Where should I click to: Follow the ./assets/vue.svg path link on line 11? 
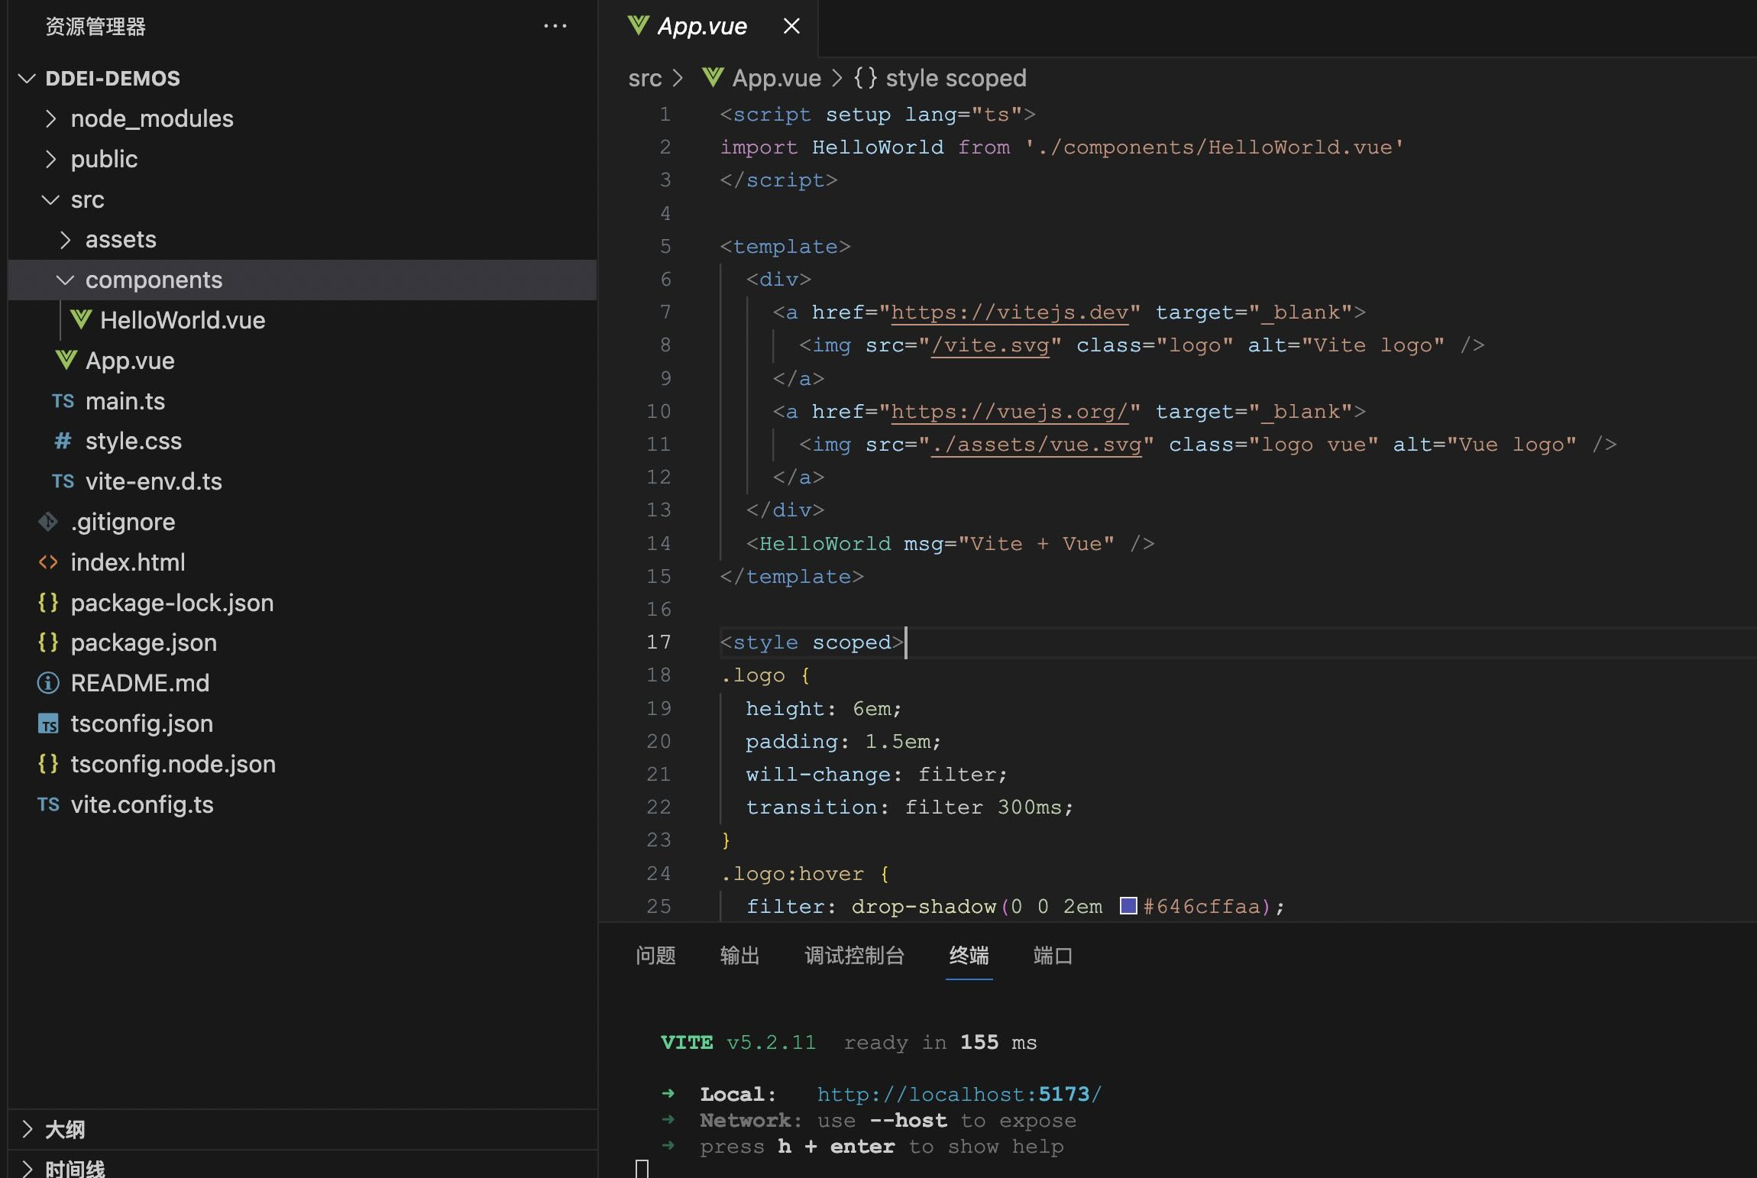[x=1036, y=445]
